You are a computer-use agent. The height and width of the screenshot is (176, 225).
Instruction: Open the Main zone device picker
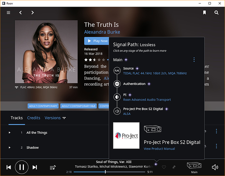194,167
